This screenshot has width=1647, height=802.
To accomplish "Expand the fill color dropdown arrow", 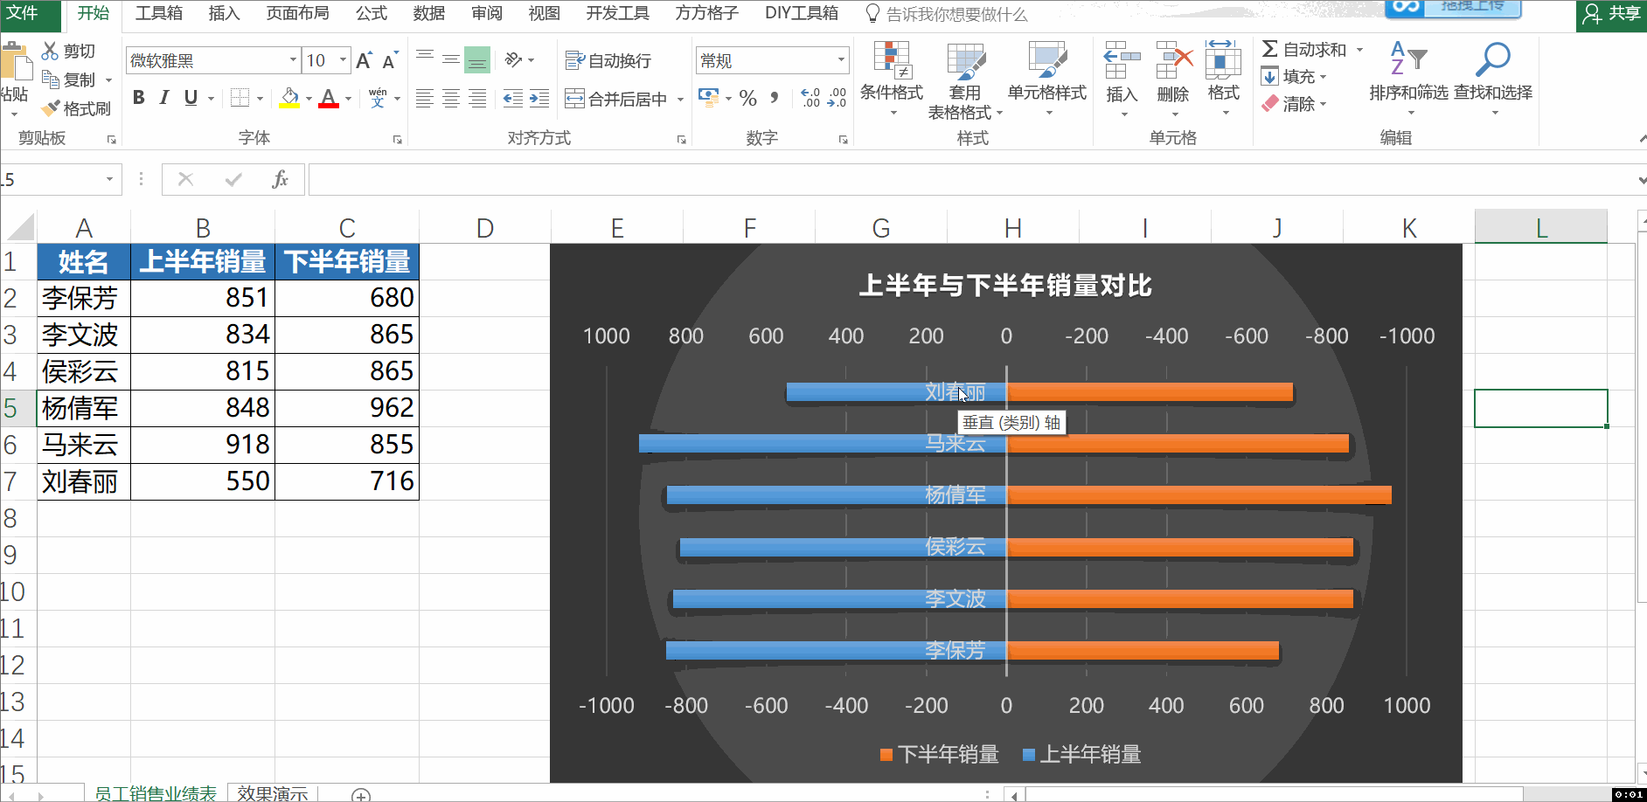I will [309, 98].
